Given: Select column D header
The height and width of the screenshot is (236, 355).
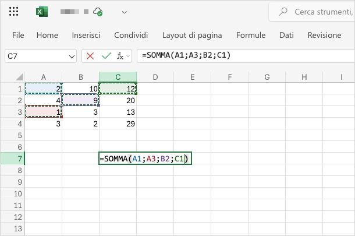Looking at the screenshot, I should (155, 77).
